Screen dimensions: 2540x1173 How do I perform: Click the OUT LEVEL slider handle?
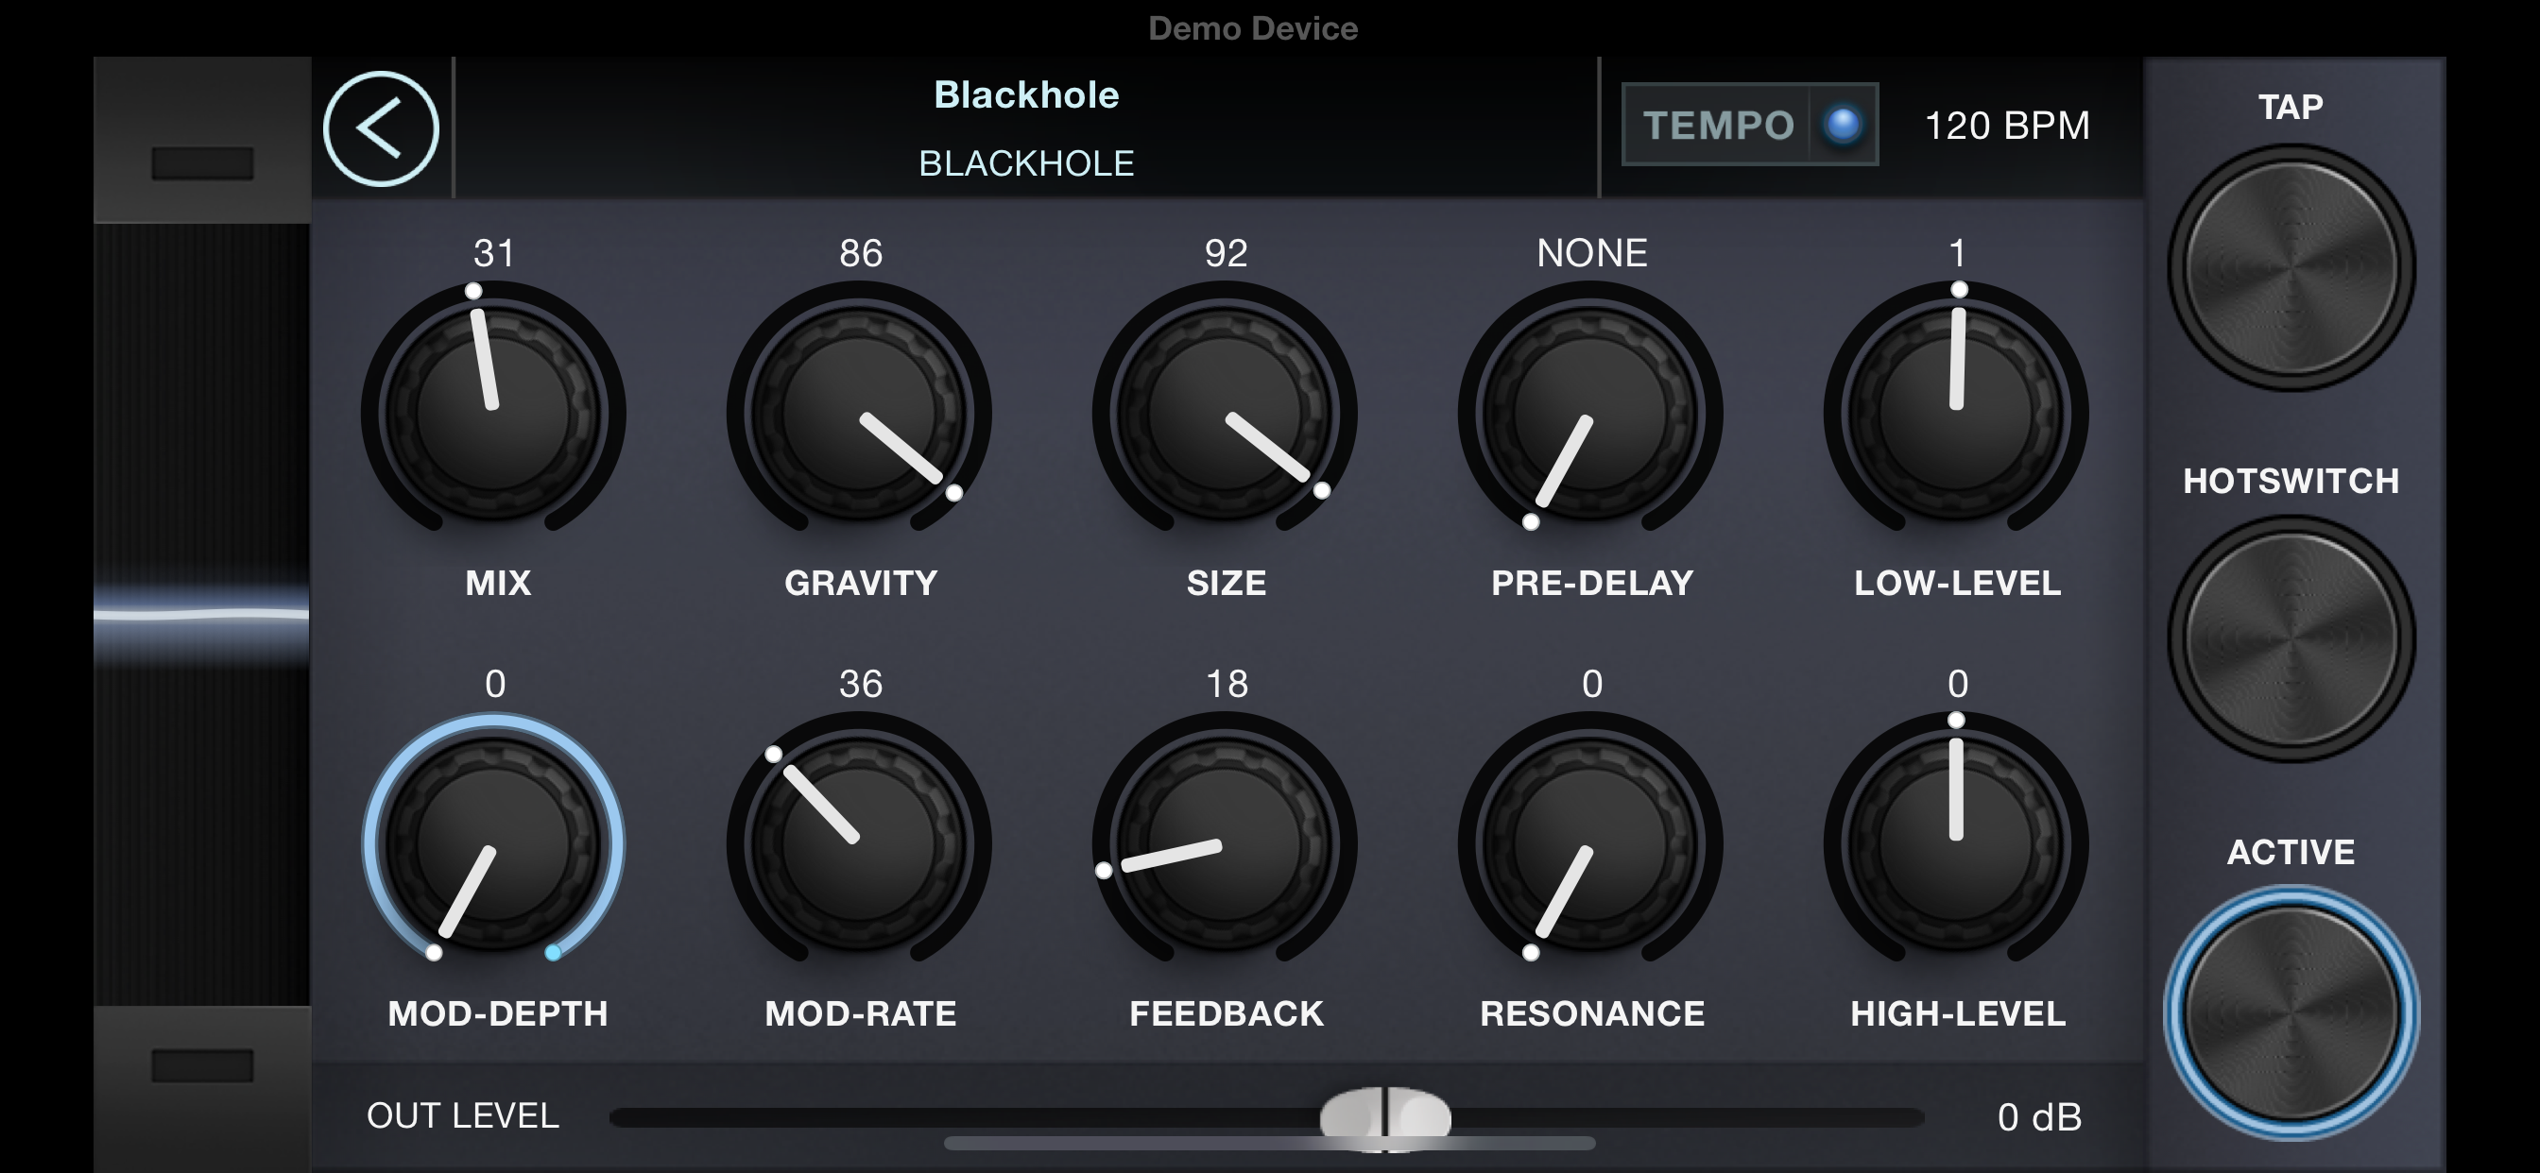click(1385, 1118)
